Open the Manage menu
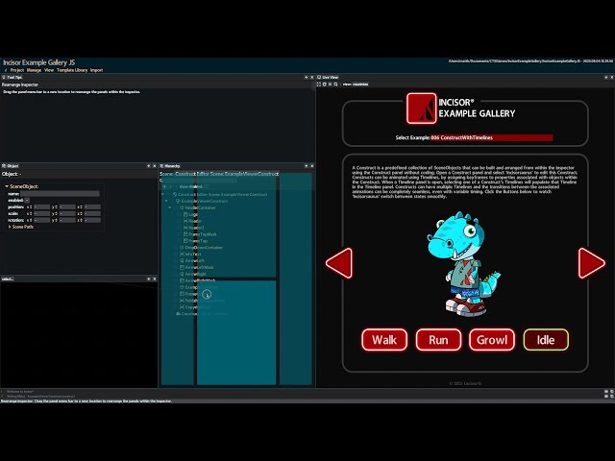Screen dimensions: 615x461 34,70
